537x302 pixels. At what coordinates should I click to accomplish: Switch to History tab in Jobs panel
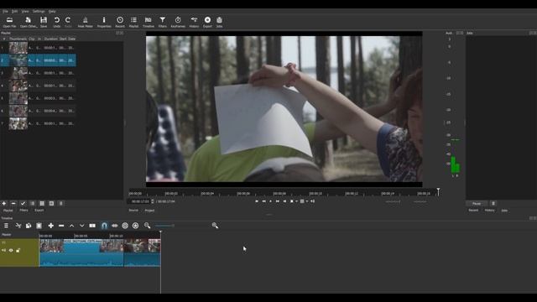(489, 211)
